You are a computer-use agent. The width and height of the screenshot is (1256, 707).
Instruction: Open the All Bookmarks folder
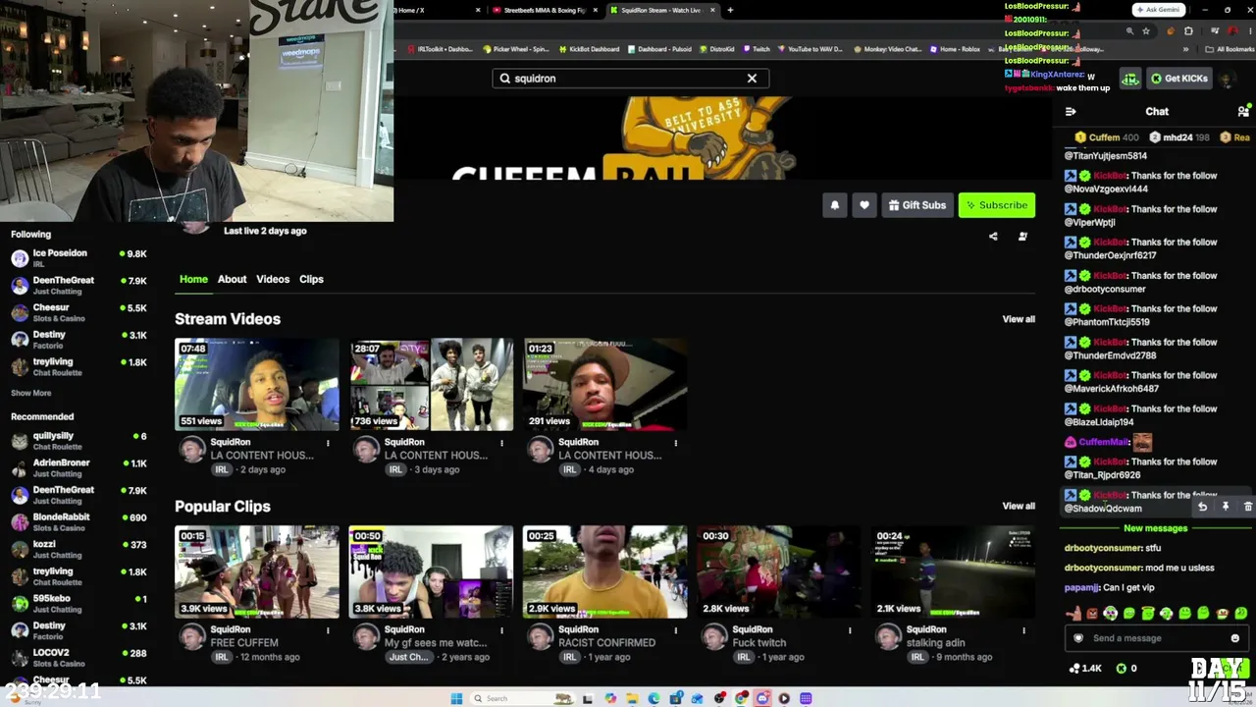[1230, 49]
